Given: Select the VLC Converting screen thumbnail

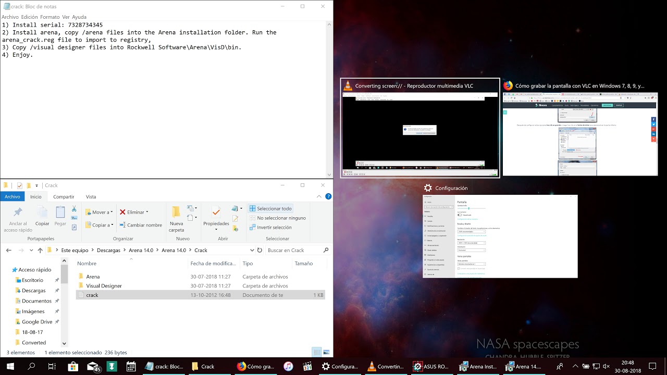Looking at the screenshot, I should click(420, 128).
